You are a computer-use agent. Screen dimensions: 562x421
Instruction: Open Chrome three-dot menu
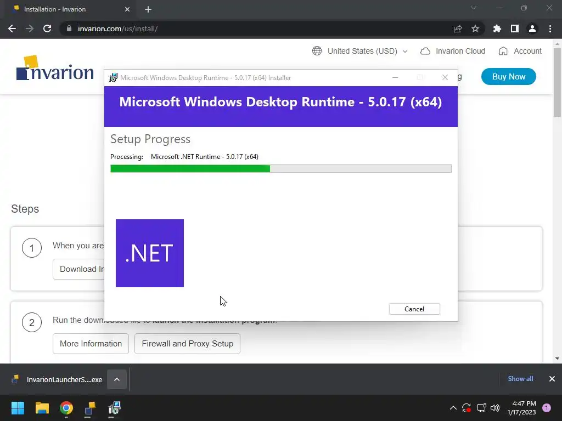tap(550, 29)
